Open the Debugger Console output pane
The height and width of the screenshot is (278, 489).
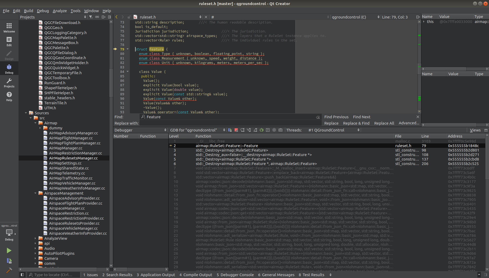click(x=235, y=275)
